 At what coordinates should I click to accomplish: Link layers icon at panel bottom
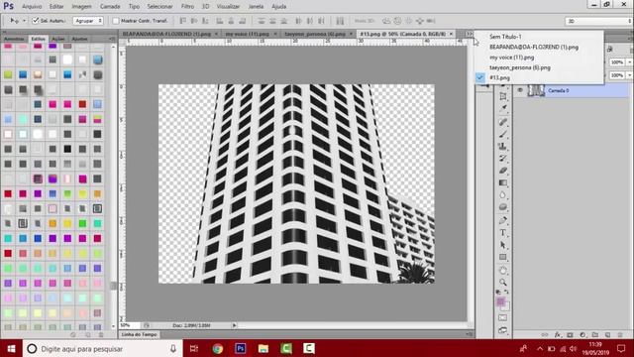pos(545,335)
